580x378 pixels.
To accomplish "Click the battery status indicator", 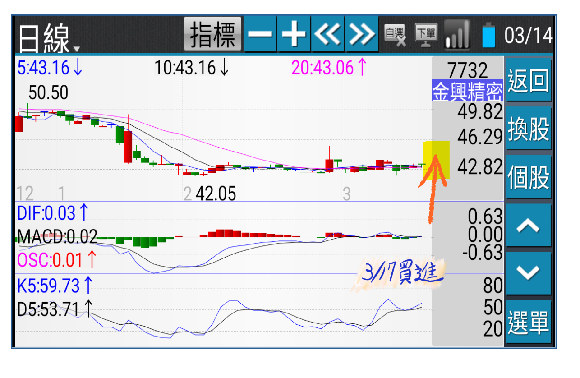I will click(x=488, y=35).
